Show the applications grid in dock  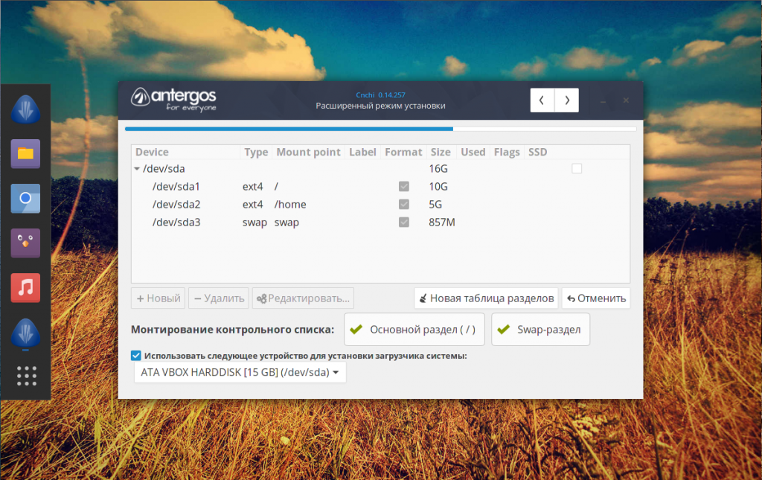tap(26, 376)
